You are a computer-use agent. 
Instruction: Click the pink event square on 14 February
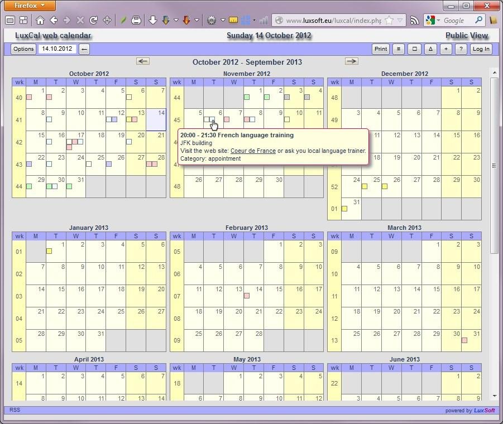[x=247, y=296]
